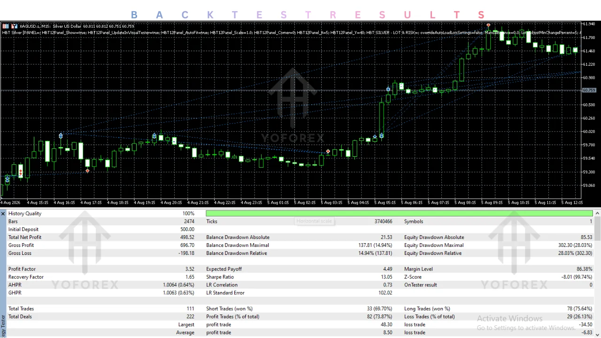Select the Long Trades value 78 (75.64%)
Image resolution: width=601 pixels, height=338 pixels.
click(580, 309)
